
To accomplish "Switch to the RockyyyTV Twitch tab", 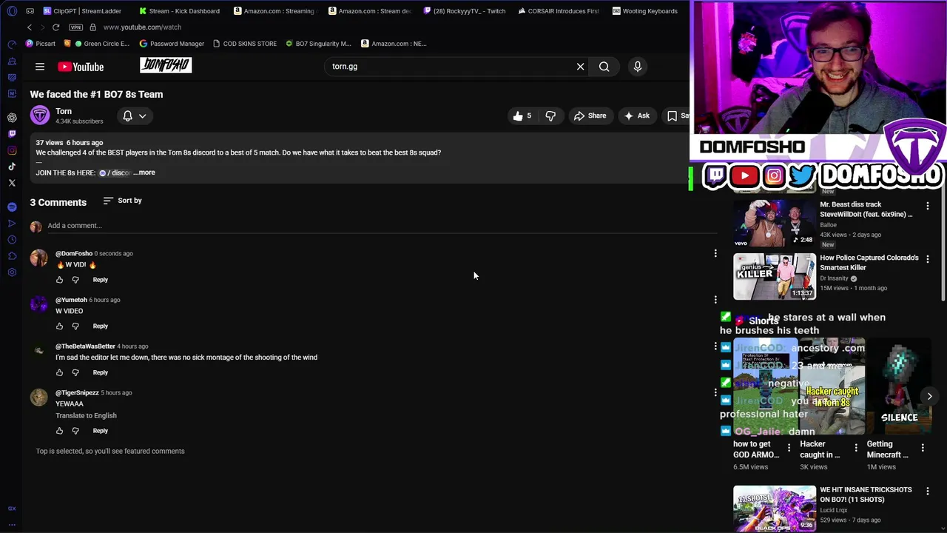I will click(x=465, y=11).
